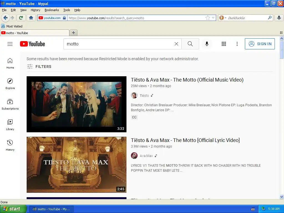Click the taskbar clock showing 5:38 AM
The height and width of the screenshot is (213, 284).
tap(274, 209)
